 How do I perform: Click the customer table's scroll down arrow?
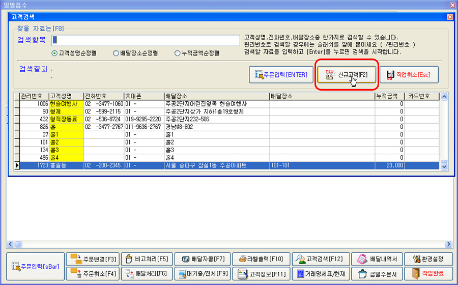443,165
